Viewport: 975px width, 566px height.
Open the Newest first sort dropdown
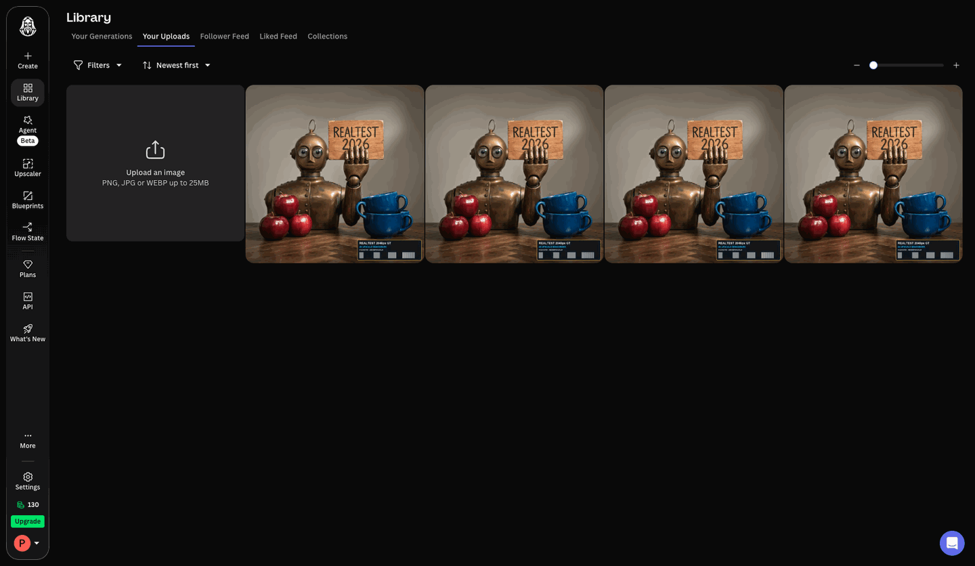177,65
